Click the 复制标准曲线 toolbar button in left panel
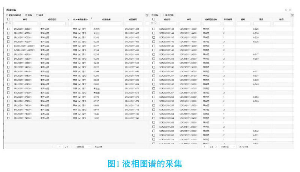This screenshot has width=300, height=172. pyautogui.click(x=14, y=15)
